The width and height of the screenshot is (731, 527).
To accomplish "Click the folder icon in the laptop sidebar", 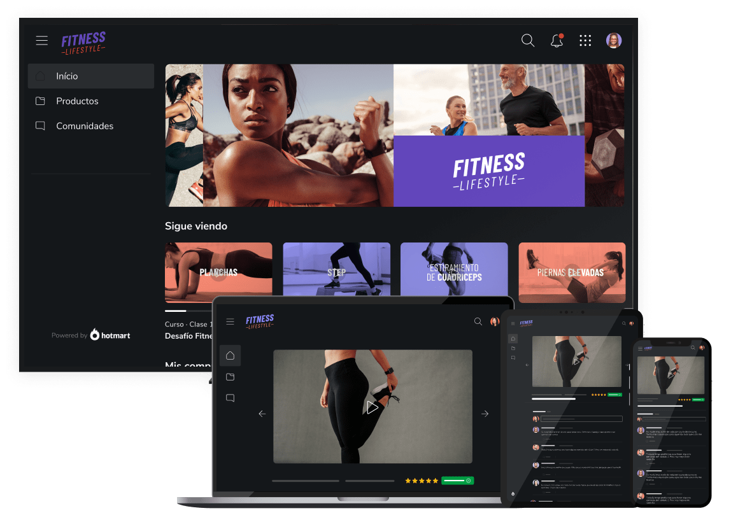I will point(230,377).
